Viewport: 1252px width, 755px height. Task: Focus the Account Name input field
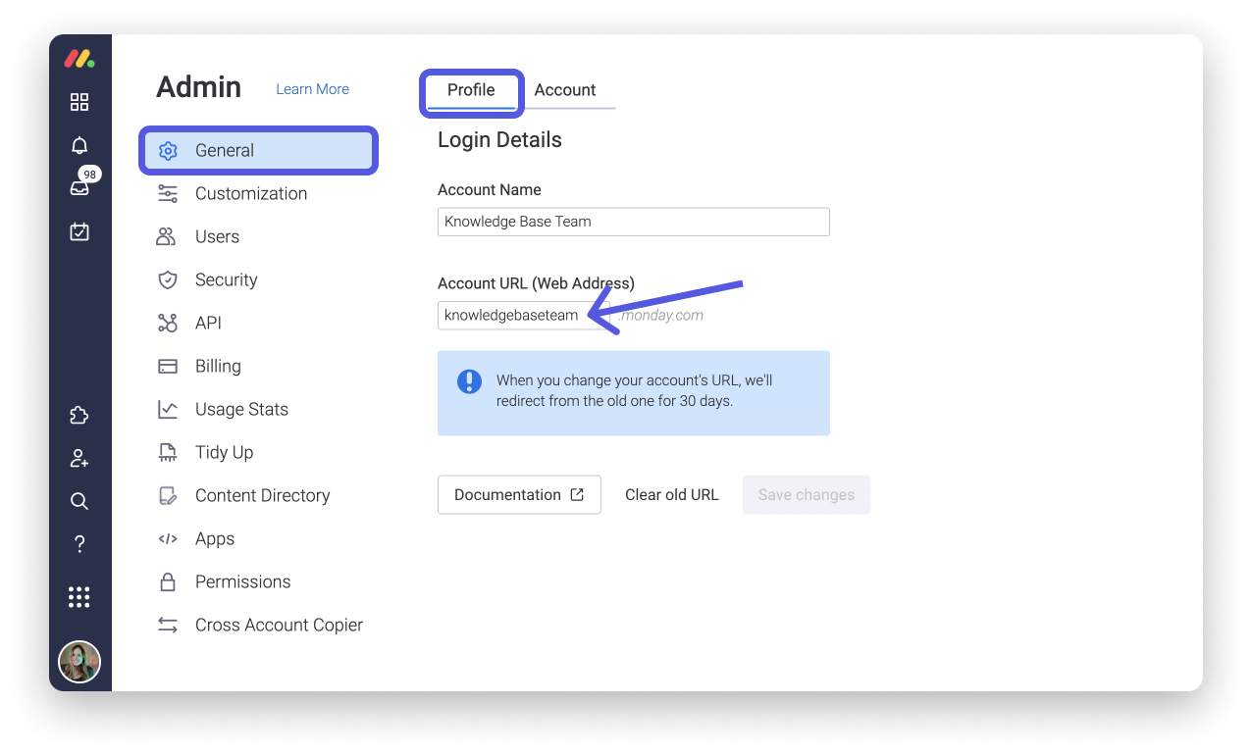click(x=634, y=222)
